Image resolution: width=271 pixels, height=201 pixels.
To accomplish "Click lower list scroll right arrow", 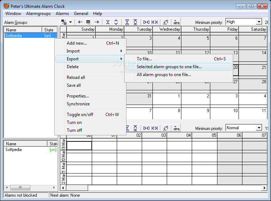I will (54, 187).
